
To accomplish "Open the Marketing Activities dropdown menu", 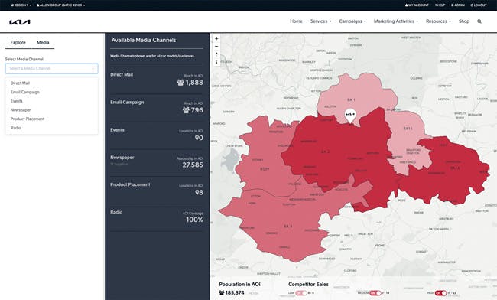I will click(396, 21).
